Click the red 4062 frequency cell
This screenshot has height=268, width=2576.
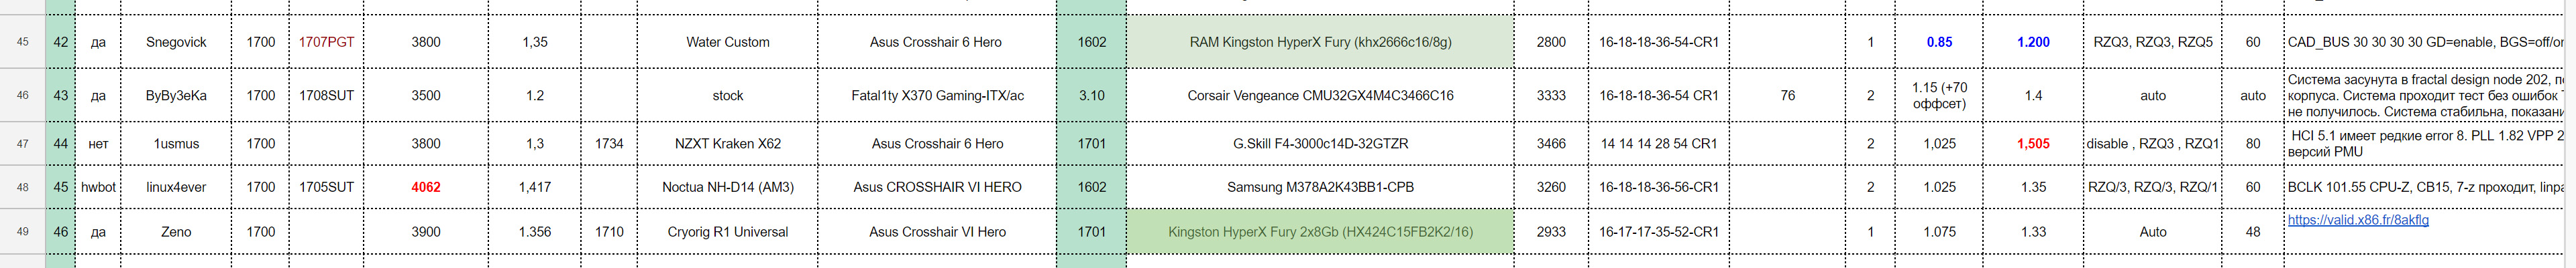point(426,187)
